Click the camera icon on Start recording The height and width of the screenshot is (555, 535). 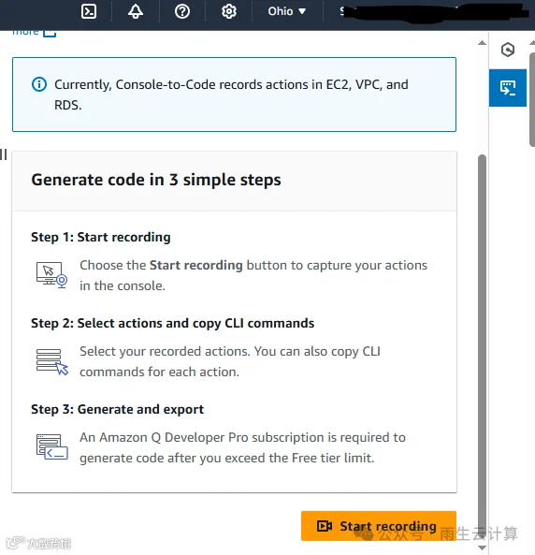tap(325, 526)
